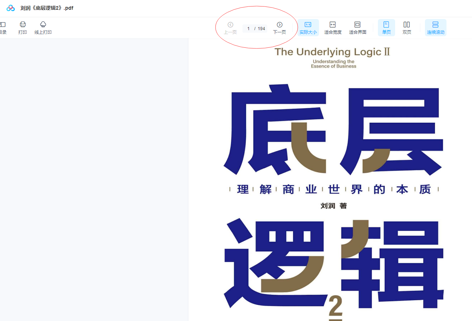Click the Baidu Netdisk logo icon
Screen dimensions: 472x321
(x=11, y=8)
